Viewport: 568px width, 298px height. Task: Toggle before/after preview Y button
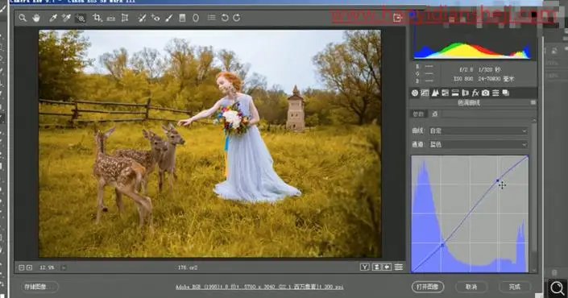tap(365, 267)
